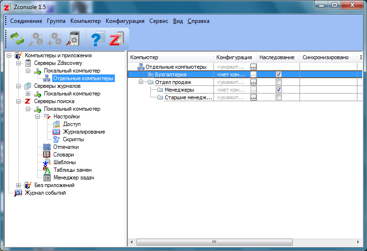The height and width of the screenshot is (251, 367).
Task: Click the scrollbar right arrow
Action: (358, 242)
